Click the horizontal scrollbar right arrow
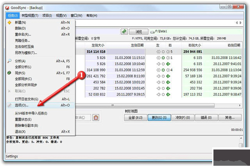This screenshot has width=250, height=166. [x=240, y=105]
